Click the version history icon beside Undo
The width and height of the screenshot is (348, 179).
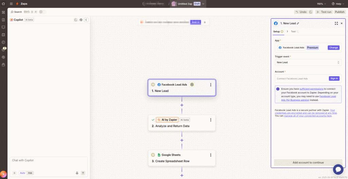click(x=311, y=12)
